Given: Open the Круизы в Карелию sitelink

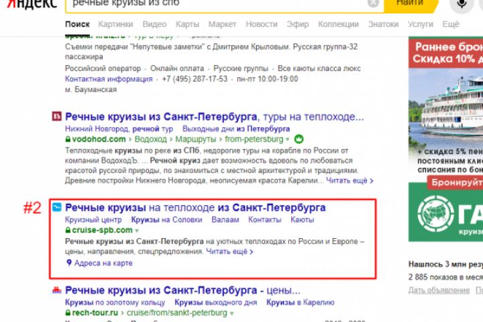Looking at the screenshot, I should point(301,303).
